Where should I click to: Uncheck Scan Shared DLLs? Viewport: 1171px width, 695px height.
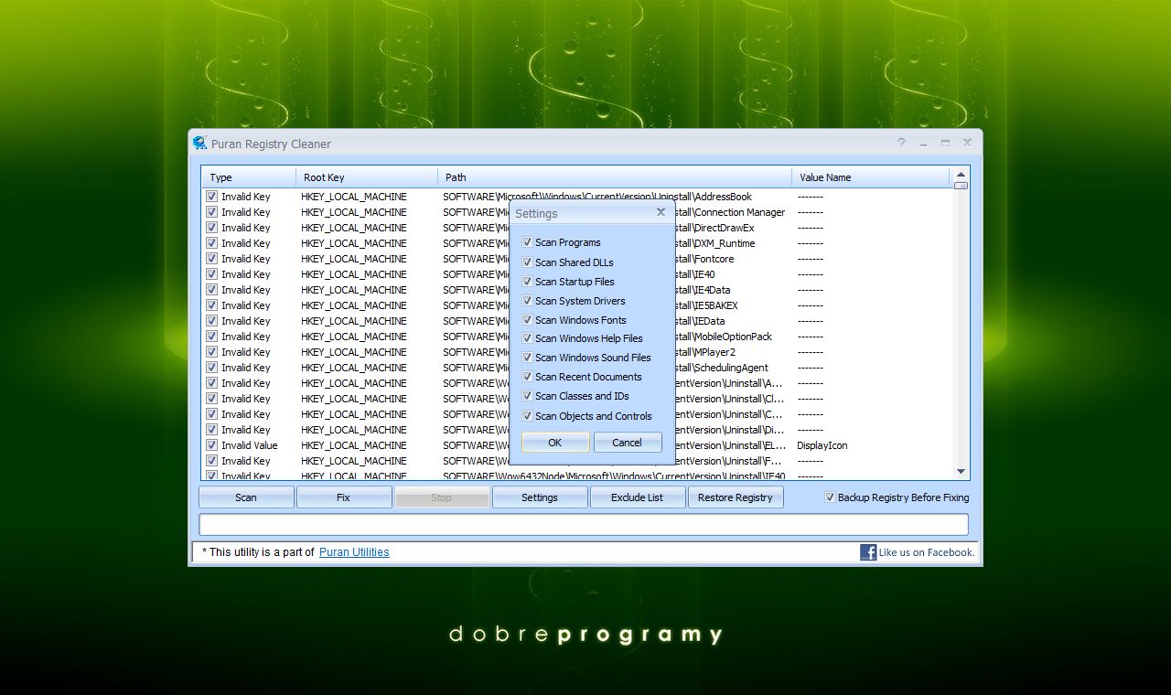(x=527, y=262)
